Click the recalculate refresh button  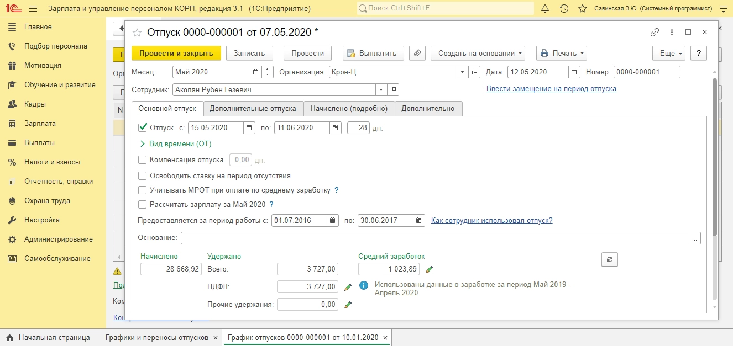(x=609, y=259)
